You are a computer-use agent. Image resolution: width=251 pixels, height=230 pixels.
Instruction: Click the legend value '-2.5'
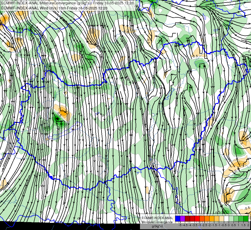pyautogui.click(x=204, y=225)
